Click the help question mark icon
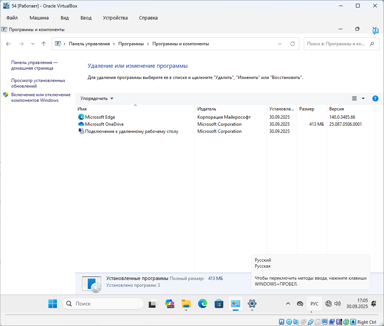The image size is (384, 326). pos(375,98)
